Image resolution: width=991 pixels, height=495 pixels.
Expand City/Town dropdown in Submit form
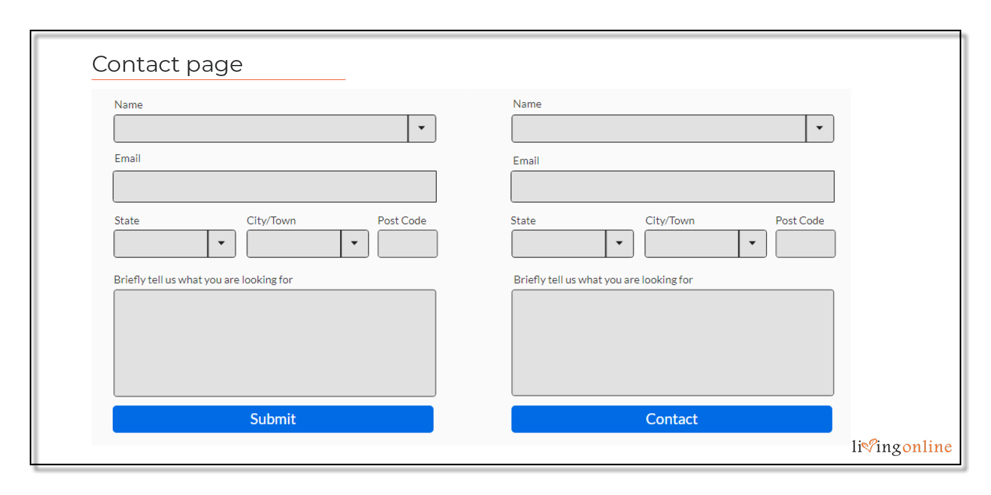click(x=354, y=244)
